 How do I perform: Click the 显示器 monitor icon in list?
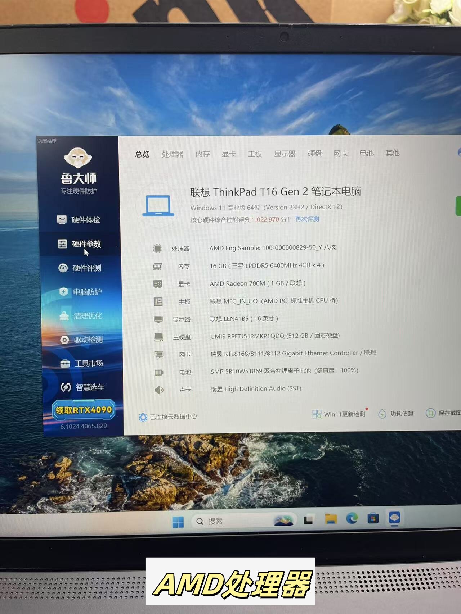tap(158, 319)
